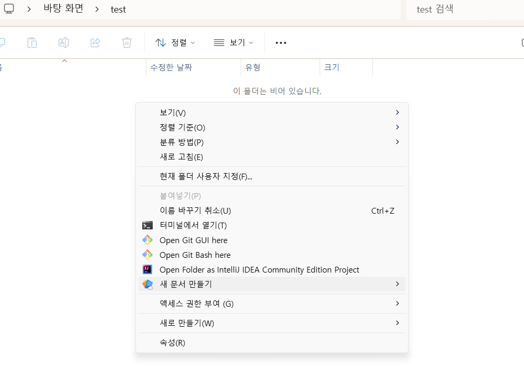Viewport: 524px width, 372px height.
Task: Click the 붙여넣기(P) menu entry
Action: click(x=272, y=196)
